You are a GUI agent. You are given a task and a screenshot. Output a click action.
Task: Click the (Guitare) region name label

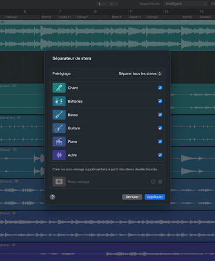6,181
